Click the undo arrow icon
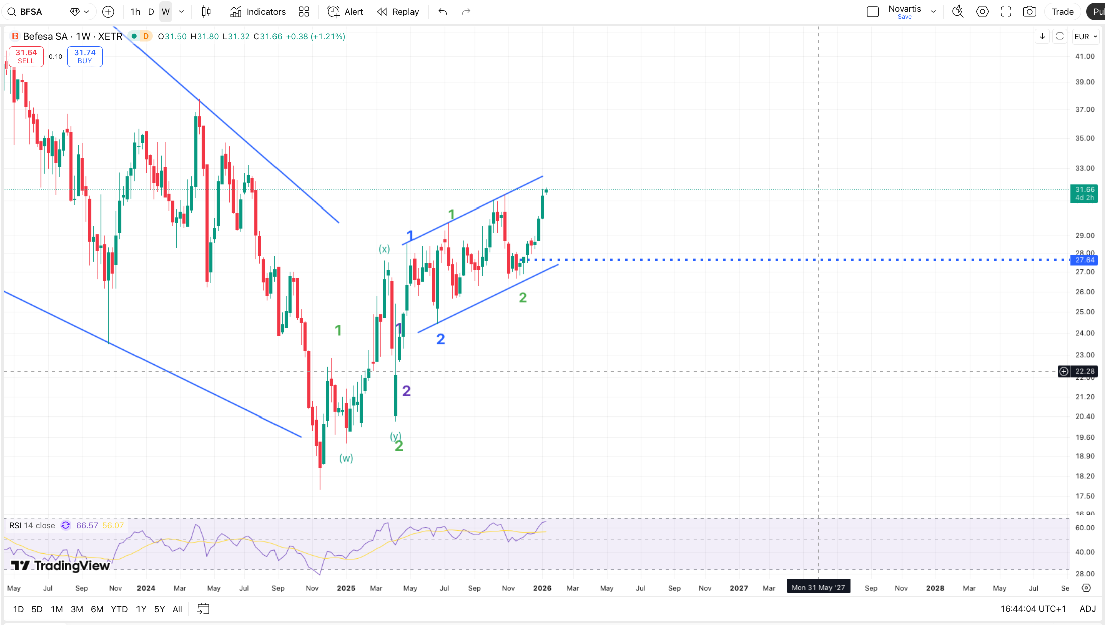Image resolution: width=1105 pixels, height=625 pixels. 442,12
